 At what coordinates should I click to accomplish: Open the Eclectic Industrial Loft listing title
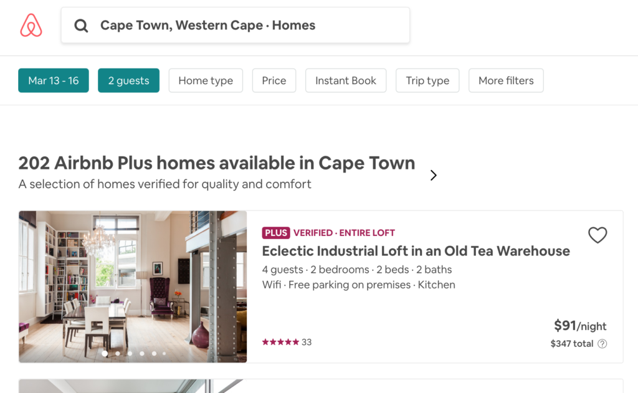tap(416, 251)
